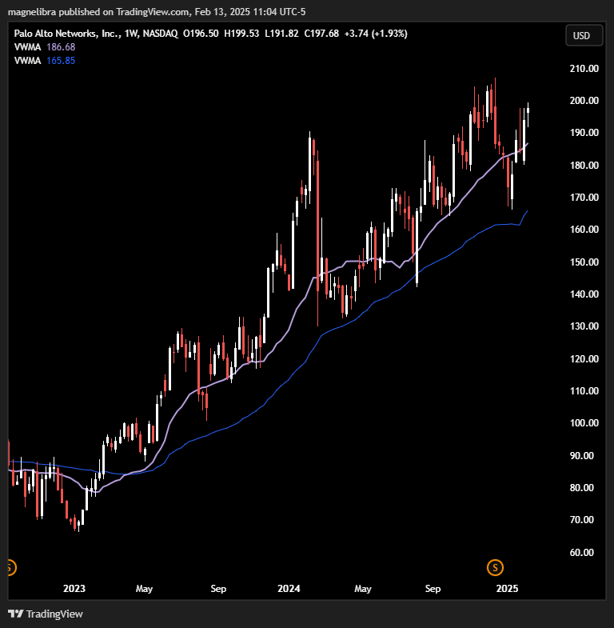Select the purple VWMA 186.68 indicator label
The image size is (614, 628).
[45, 47]
